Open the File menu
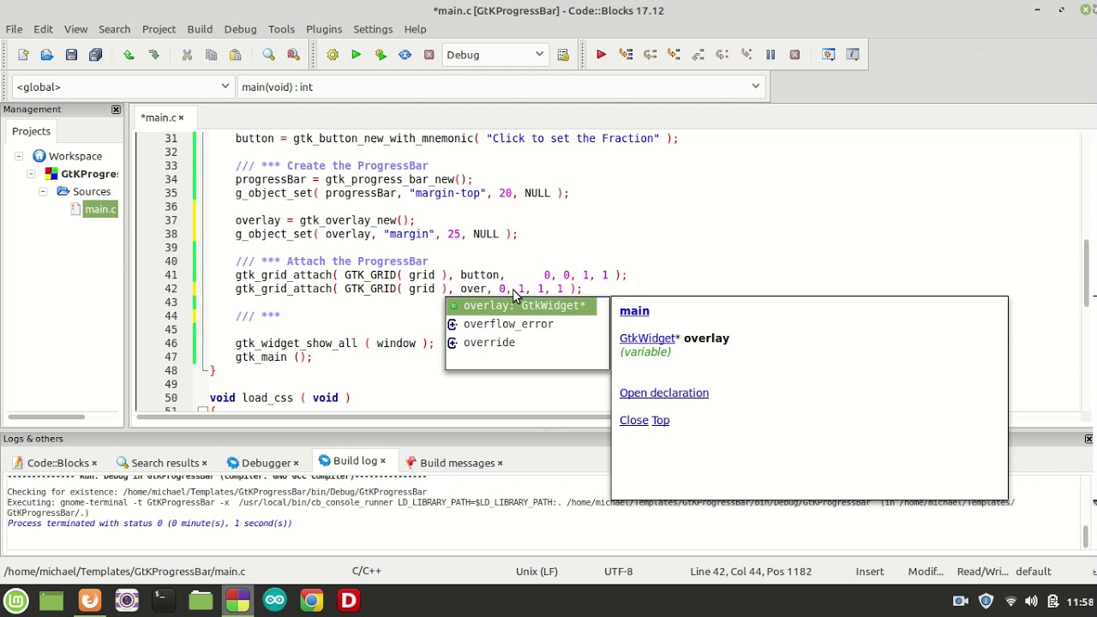Screen dimensions: 1097x617 15,29
